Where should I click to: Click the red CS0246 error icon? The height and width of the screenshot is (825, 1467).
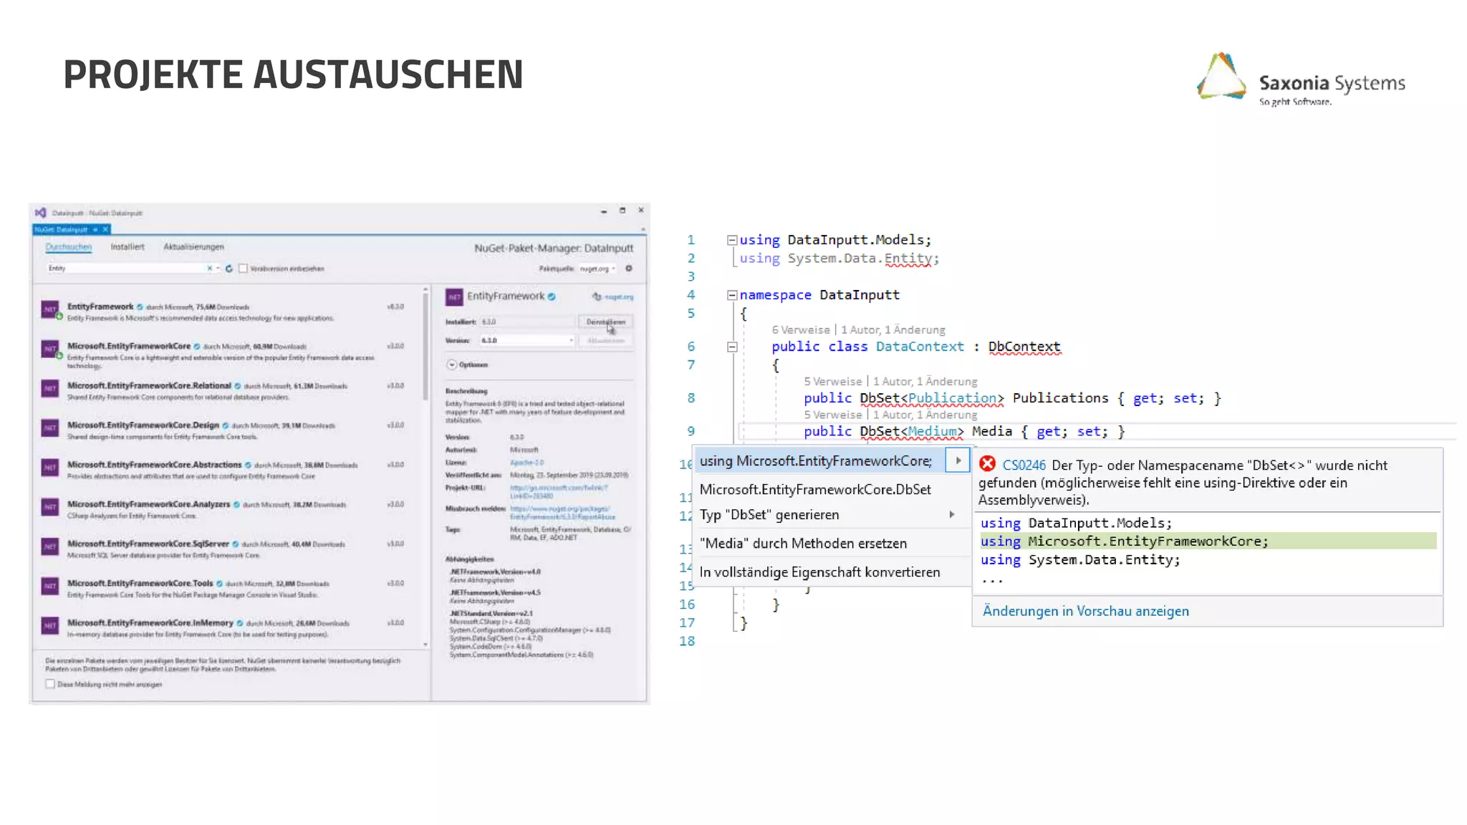click(987, 464)
